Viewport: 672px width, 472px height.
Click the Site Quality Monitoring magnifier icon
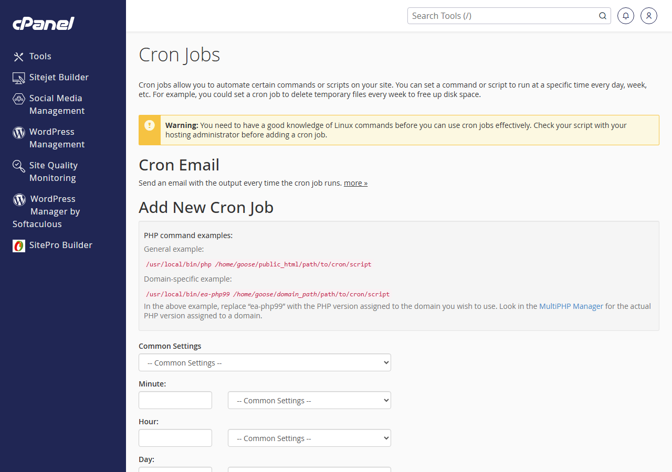tap(19, 166)
